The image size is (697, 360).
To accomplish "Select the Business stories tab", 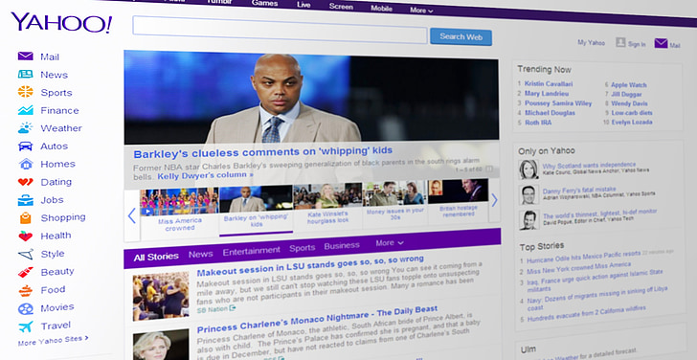I will [342, 245].
